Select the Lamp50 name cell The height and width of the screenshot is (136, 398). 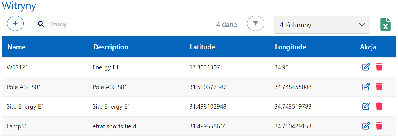(x=17, y=126)
